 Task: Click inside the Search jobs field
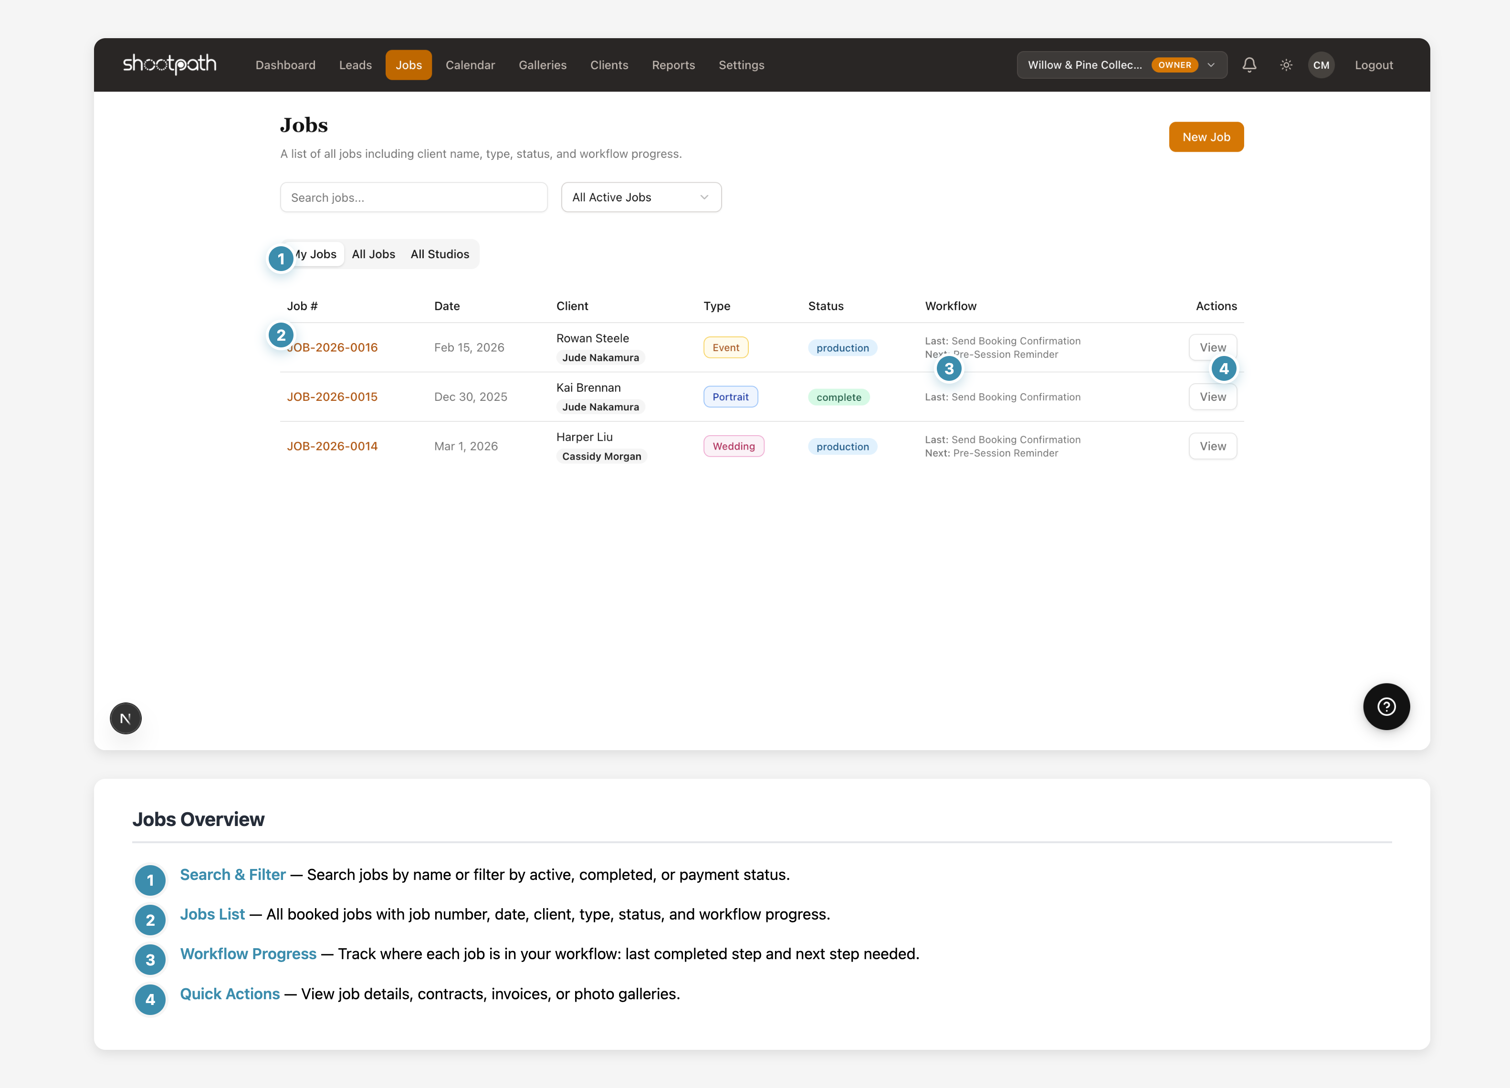413,197
